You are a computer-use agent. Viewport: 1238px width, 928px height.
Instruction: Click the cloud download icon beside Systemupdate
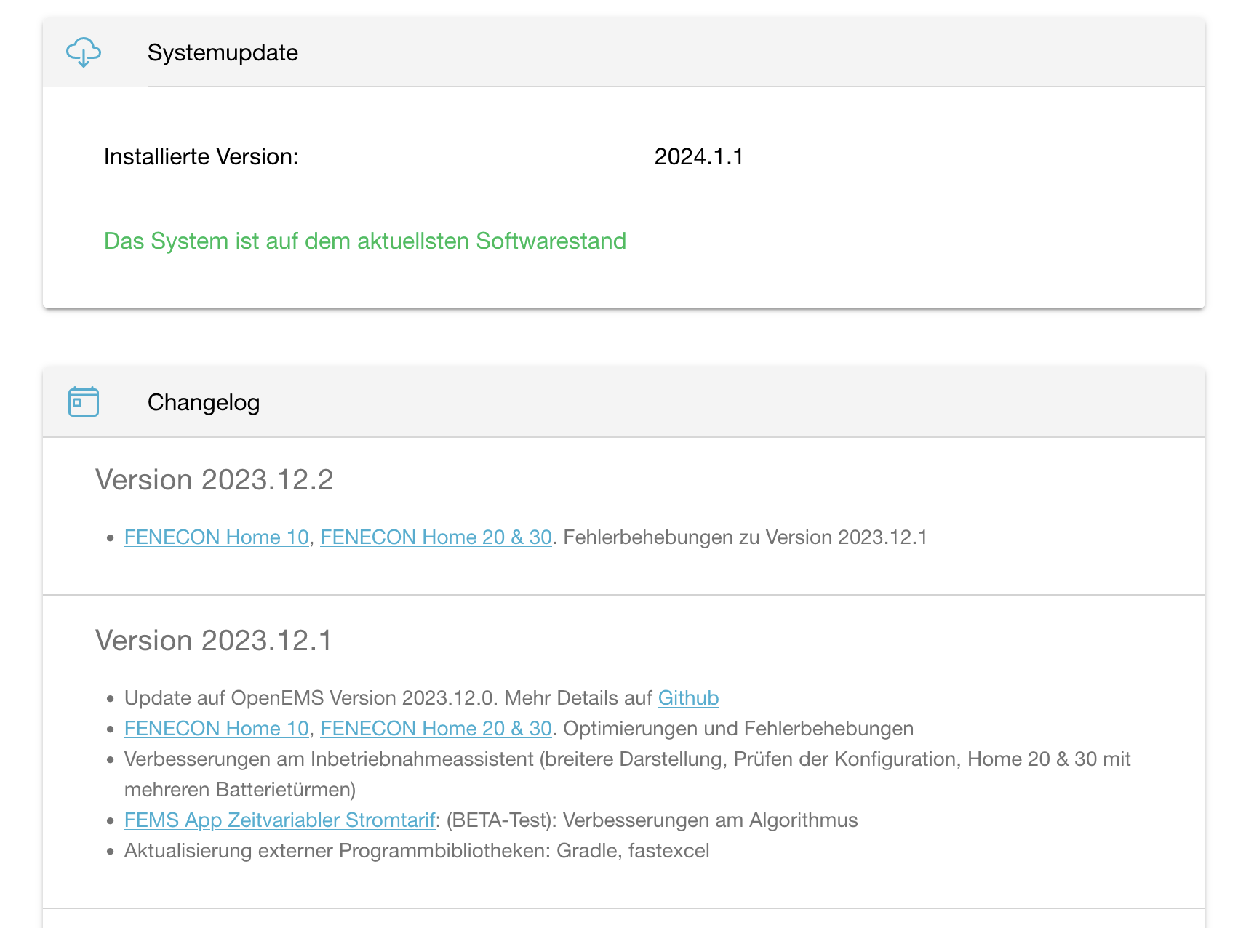click(84, 53)
